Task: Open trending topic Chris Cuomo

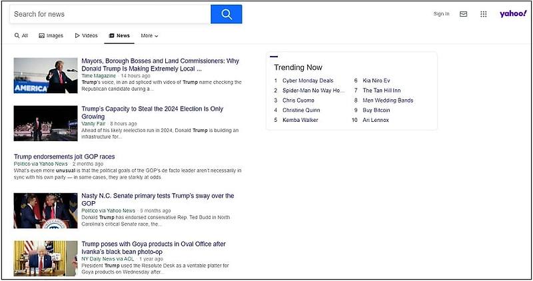Action: pyautogui.click(x=298, y=101)
